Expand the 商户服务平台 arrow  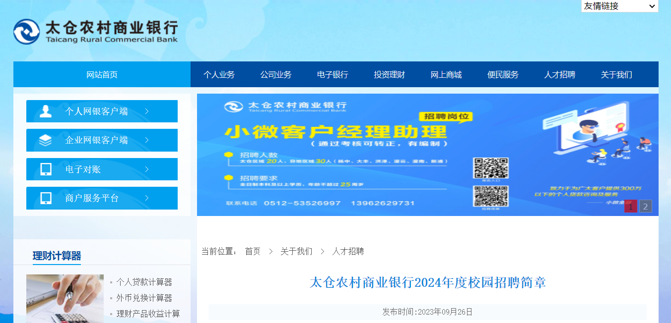(147, 198)
